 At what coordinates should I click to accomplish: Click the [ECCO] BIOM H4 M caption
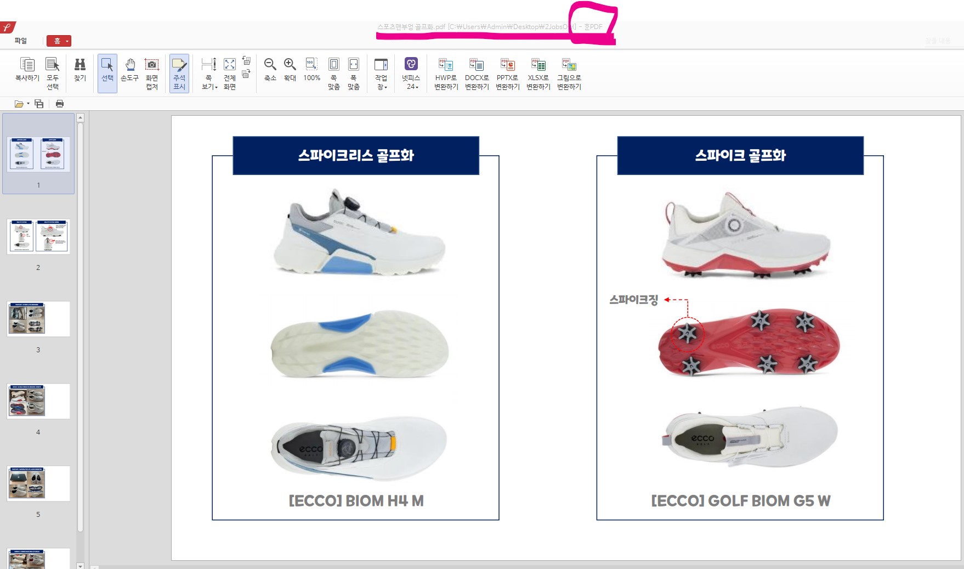356,500
